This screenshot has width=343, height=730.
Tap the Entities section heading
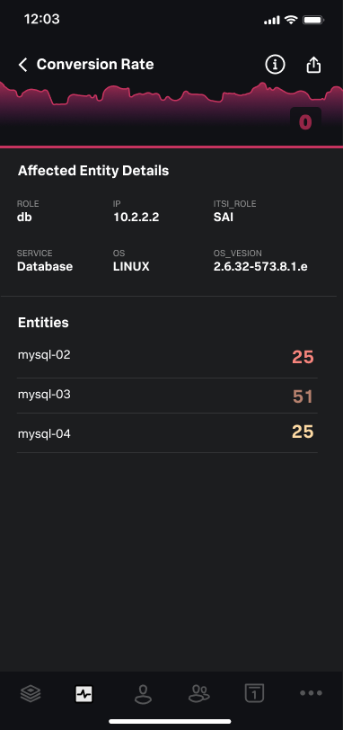point(43,323)
